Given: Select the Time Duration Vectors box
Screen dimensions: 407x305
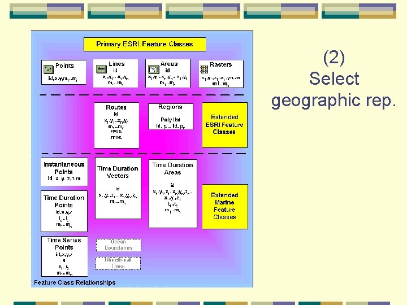Looking at the screenshot, I should pos(118,188).
